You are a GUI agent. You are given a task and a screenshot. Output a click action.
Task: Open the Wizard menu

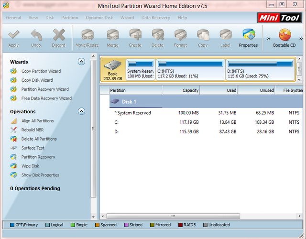[x=127, y=18]
